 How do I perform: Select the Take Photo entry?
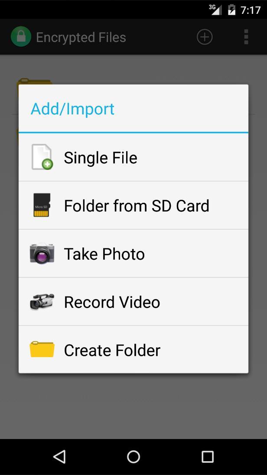(133, 254)
